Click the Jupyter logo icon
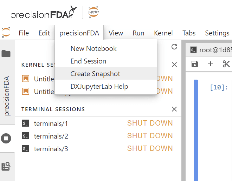 [6, 33]
